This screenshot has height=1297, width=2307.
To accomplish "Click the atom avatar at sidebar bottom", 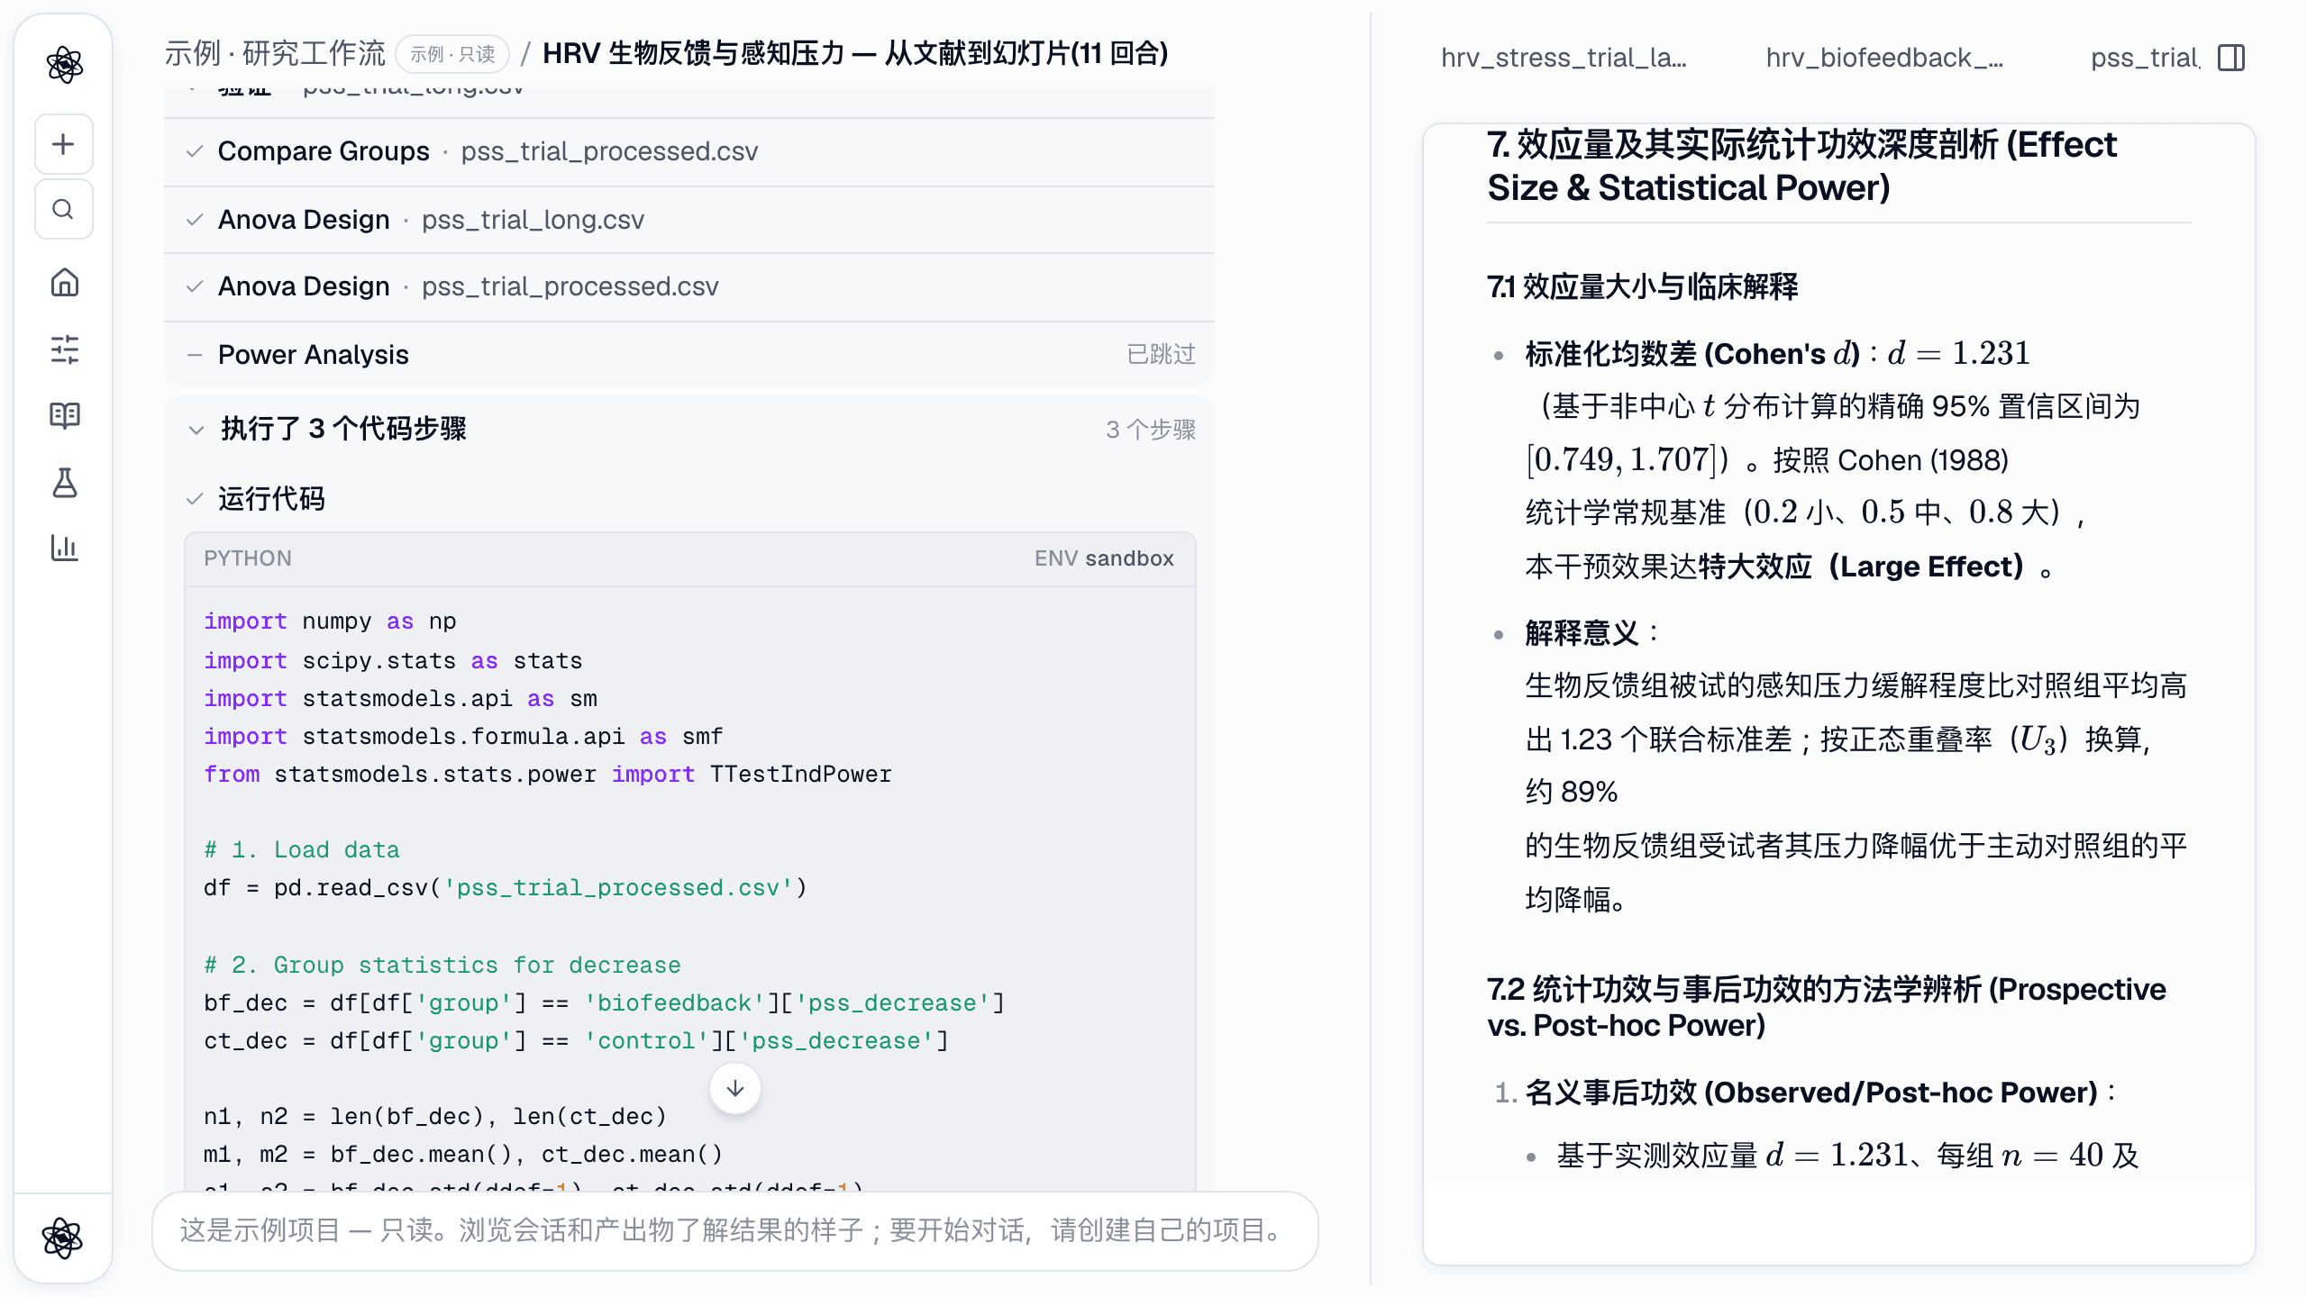I will pos(63,1238).
